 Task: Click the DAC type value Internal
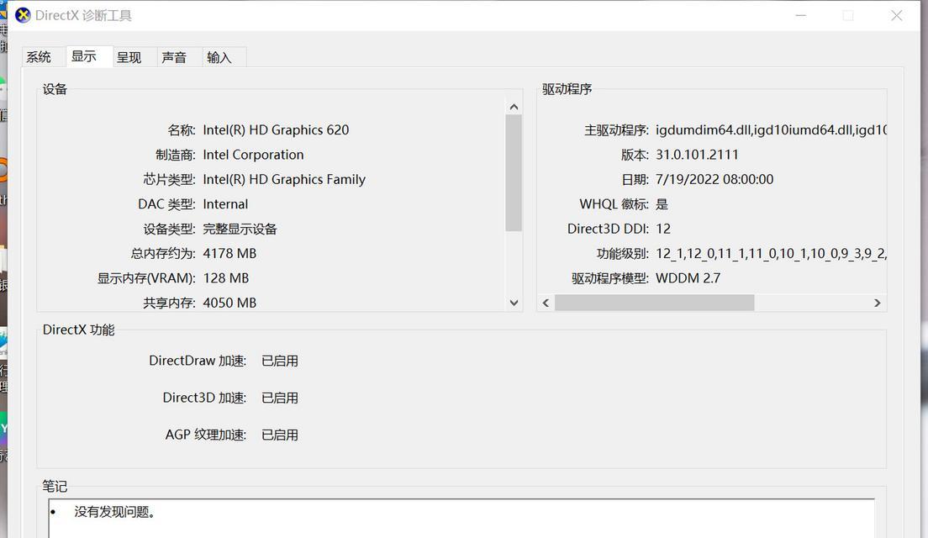point(225,204)
